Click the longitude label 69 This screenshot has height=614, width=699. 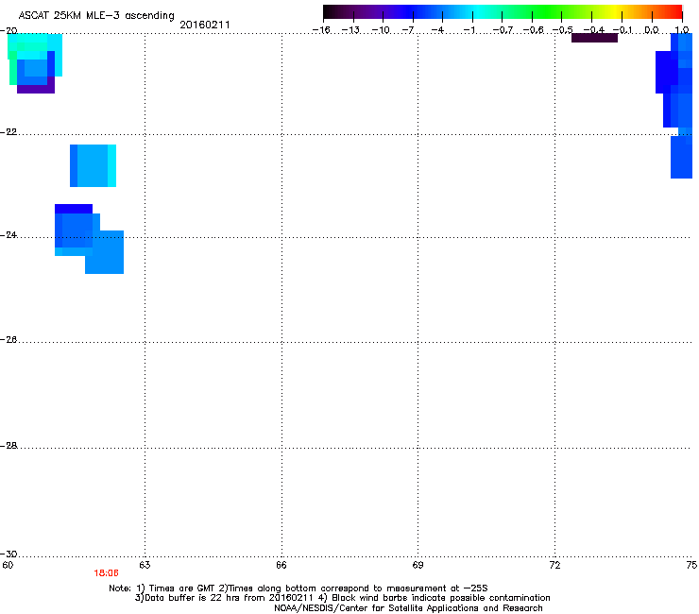418,565
